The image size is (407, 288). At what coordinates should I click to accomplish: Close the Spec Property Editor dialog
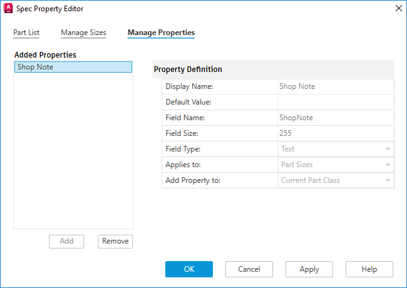(x=398, y=9)
